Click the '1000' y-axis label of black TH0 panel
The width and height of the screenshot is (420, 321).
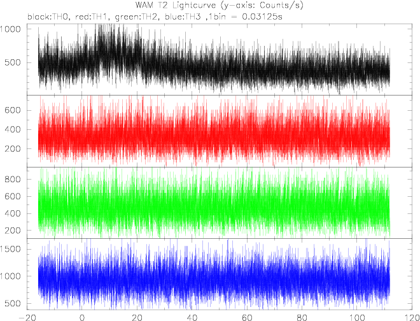coord(11,29)
